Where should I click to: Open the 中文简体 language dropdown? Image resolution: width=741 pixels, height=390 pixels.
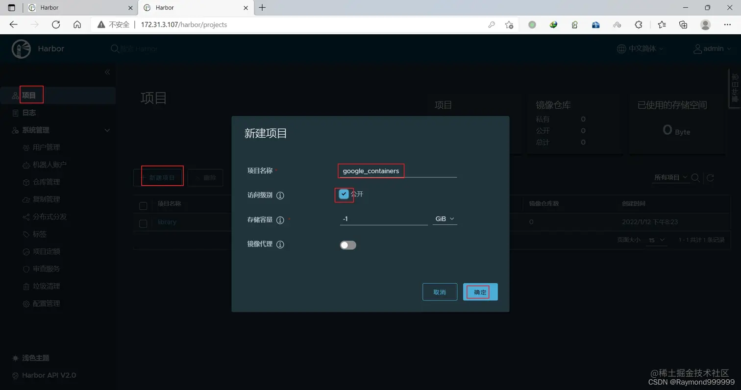pos(642,49)
